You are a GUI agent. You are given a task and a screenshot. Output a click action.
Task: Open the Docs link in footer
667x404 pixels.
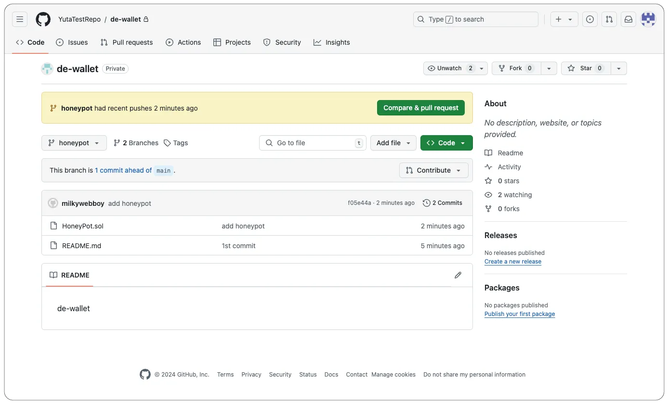coord(331,375)
